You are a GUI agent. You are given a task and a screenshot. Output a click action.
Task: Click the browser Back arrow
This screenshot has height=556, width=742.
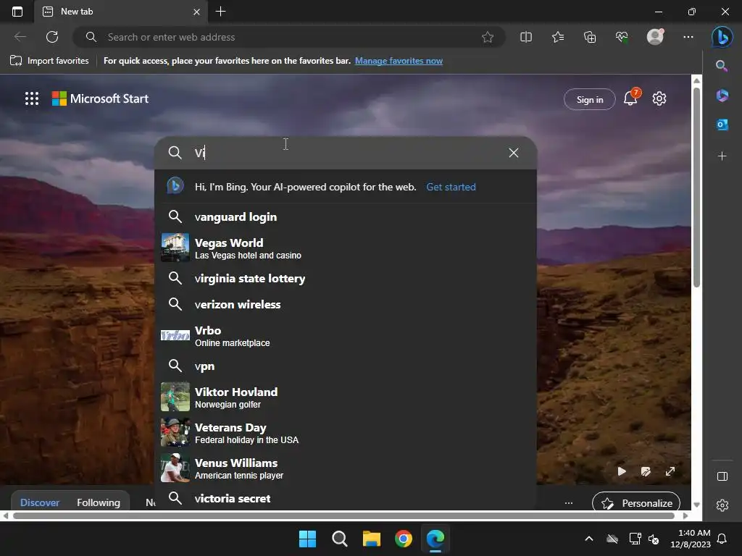(20, 37)
